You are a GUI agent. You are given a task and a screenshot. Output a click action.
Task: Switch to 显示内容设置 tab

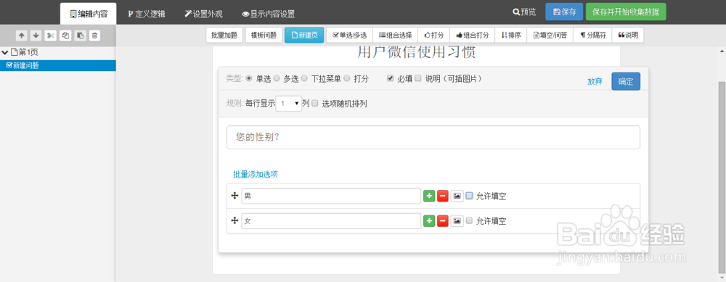pyautogui.click(x=268, y=14)
